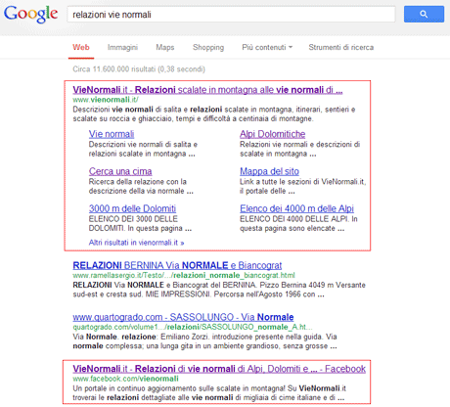Open Elenco dei 4000 m delle Alpi sitelink
Image resolution: width=450 pixels, height=407 pixels.
click(x=296, y=208)
